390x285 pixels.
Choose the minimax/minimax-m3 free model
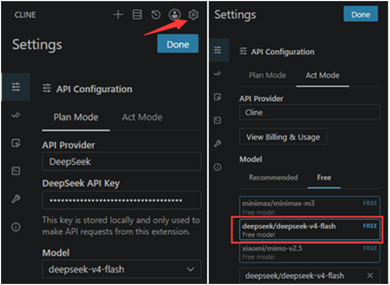click(309, 207)
